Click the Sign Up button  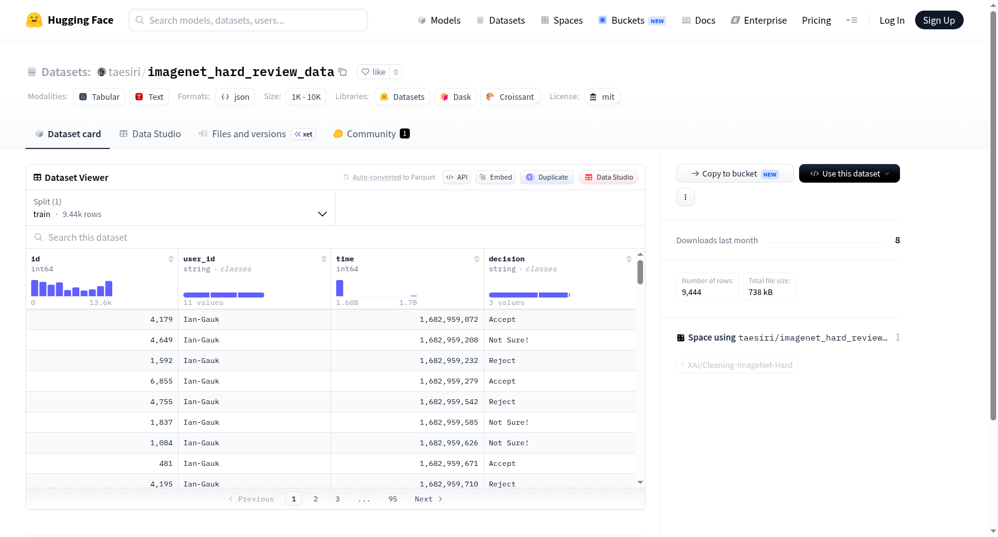(x=939, y=20)
